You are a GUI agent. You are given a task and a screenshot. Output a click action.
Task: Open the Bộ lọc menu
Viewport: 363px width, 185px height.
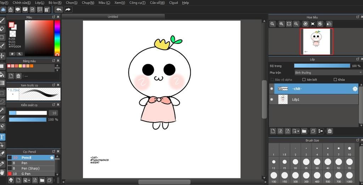[55, 2]
